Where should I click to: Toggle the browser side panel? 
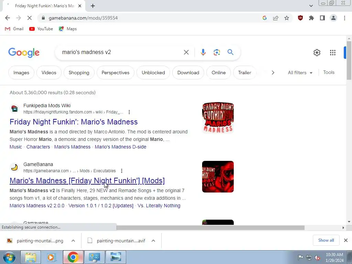point(322,18)
